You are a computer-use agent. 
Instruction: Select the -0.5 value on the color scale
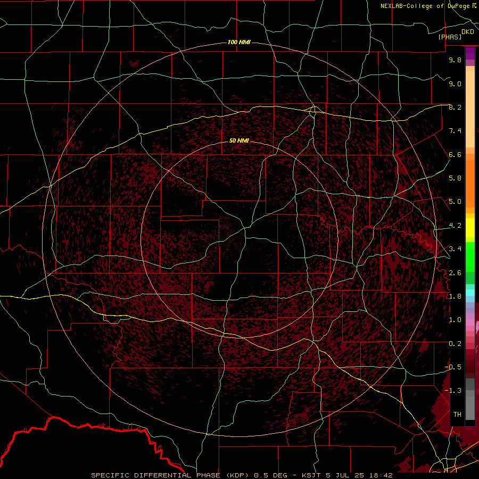point(453,367)
